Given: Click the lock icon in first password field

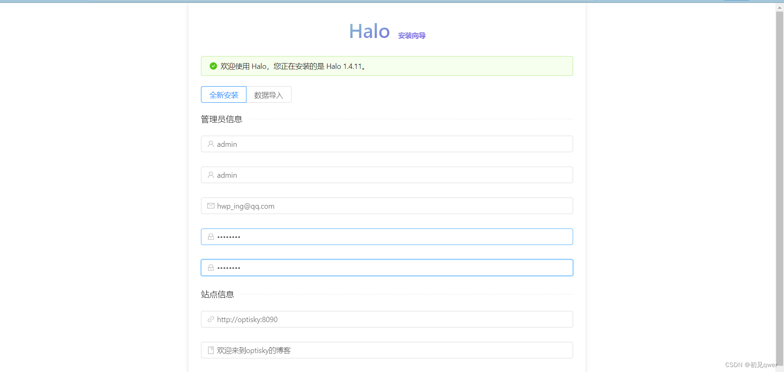Looking at the screenshot, I should pyautogui.click(x=211, y=237).
